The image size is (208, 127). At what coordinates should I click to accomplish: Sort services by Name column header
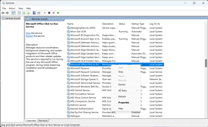pos(70,24)
